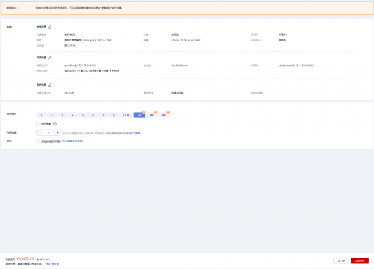The width and height of the screenshot is (374, 269).
Task: Choose the 2 year duration option
Action: pyautogui.click(x=151, y=115)
